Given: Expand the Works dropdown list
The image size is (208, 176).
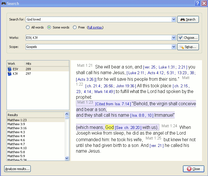Looking at the screenshot, I should pyautogui.click(x=174, y=38).
